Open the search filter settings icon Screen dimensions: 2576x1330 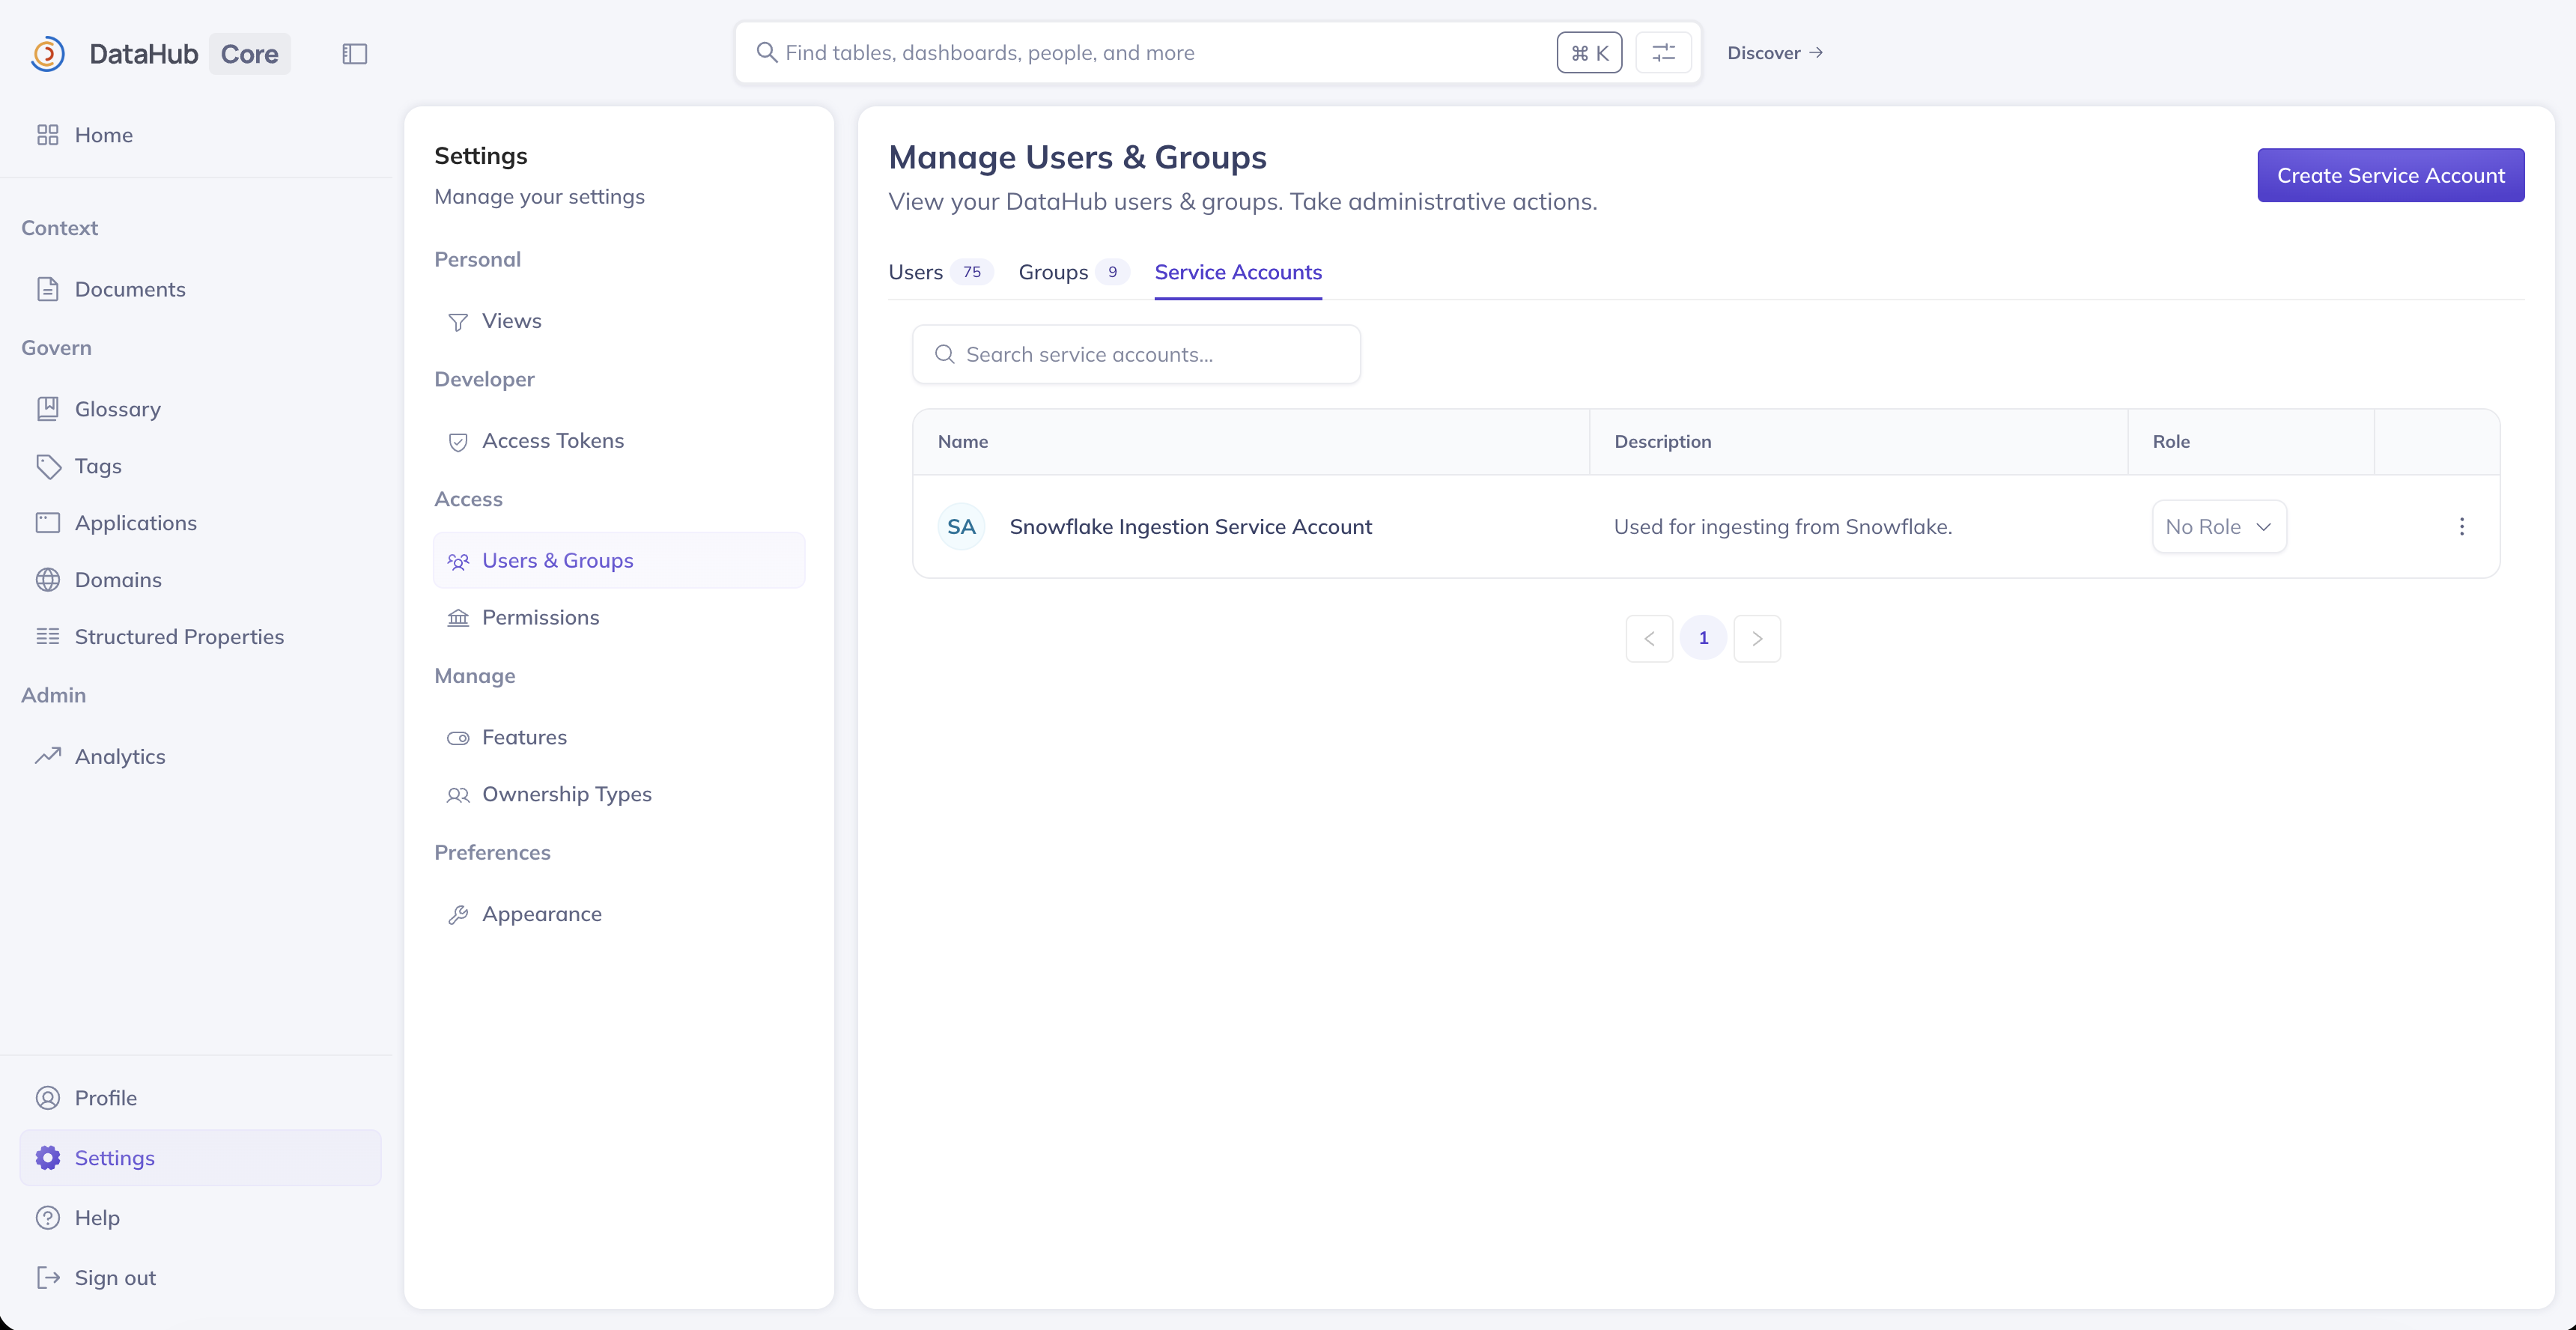(x=1663, y=53)
